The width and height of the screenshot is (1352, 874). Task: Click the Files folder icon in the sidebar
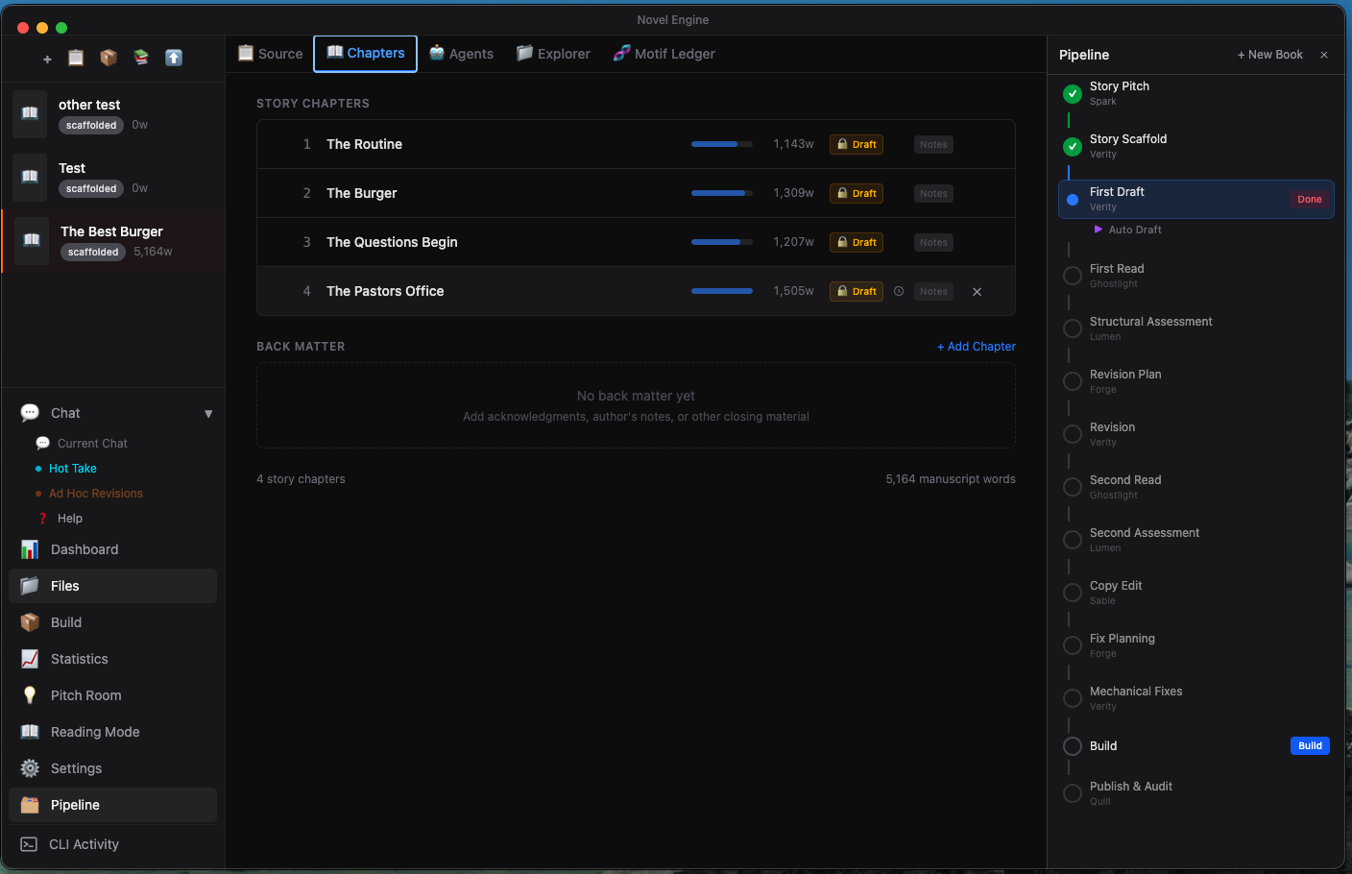pos(30,586)
